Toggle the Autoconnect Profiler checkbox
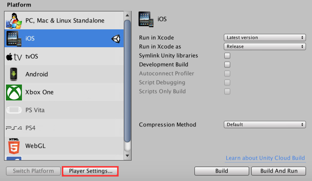The width and height of the screenshot is (312, 181). tap(227, 74)
